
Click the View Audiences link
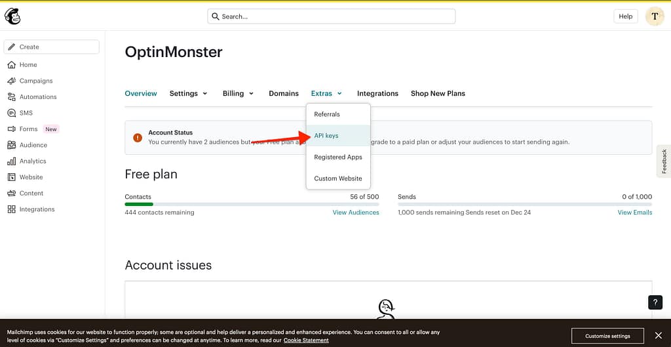coord(356,213)
